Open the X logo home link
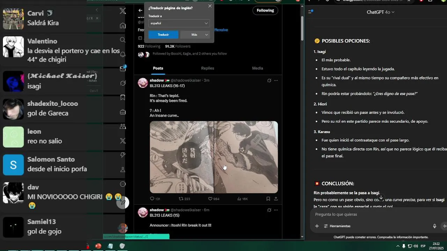447x251 pixels. pos(123,11)
